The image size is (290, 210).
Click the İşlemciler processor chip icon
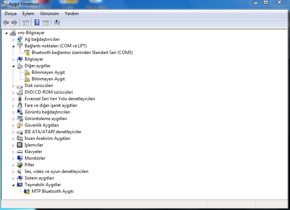(20, 145)
